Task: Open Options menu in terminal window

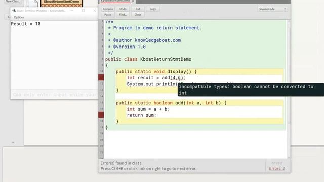Action: point(19,17)
